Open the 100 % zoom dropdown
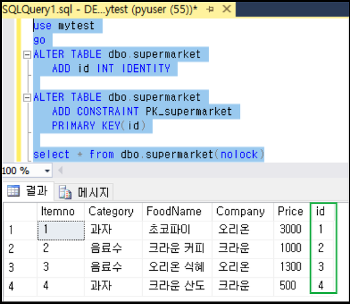 pyautogui.click(x=47, y=171)
